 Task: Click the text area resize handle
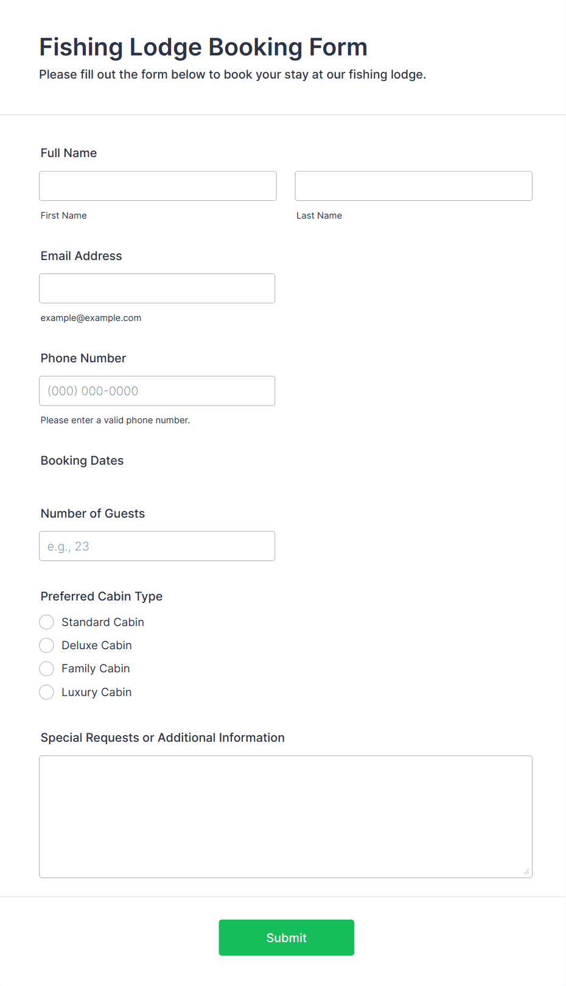click(526, 872)
